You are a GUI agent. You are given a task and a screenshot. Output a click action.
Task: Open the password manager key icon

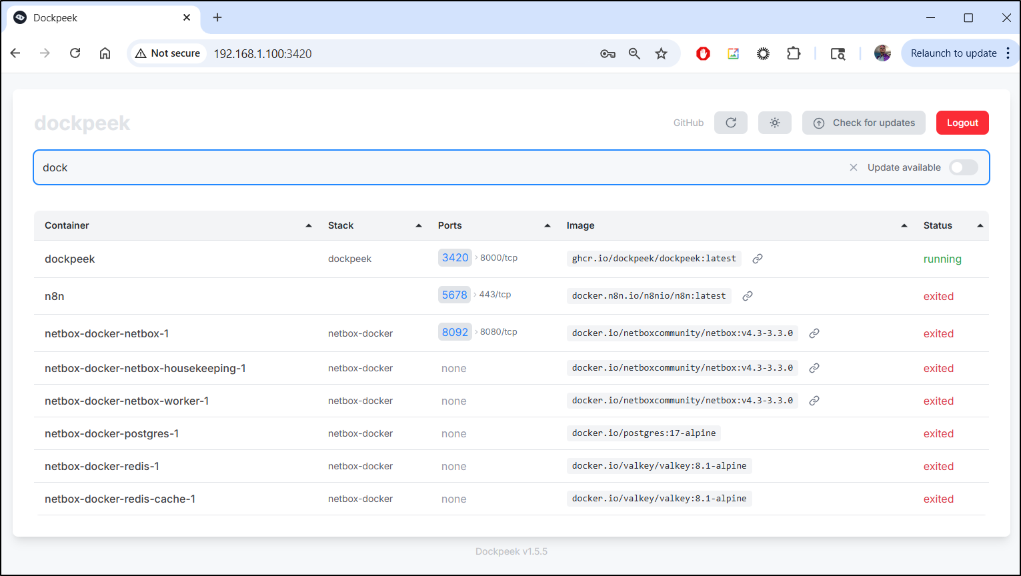tap(608, 53)
